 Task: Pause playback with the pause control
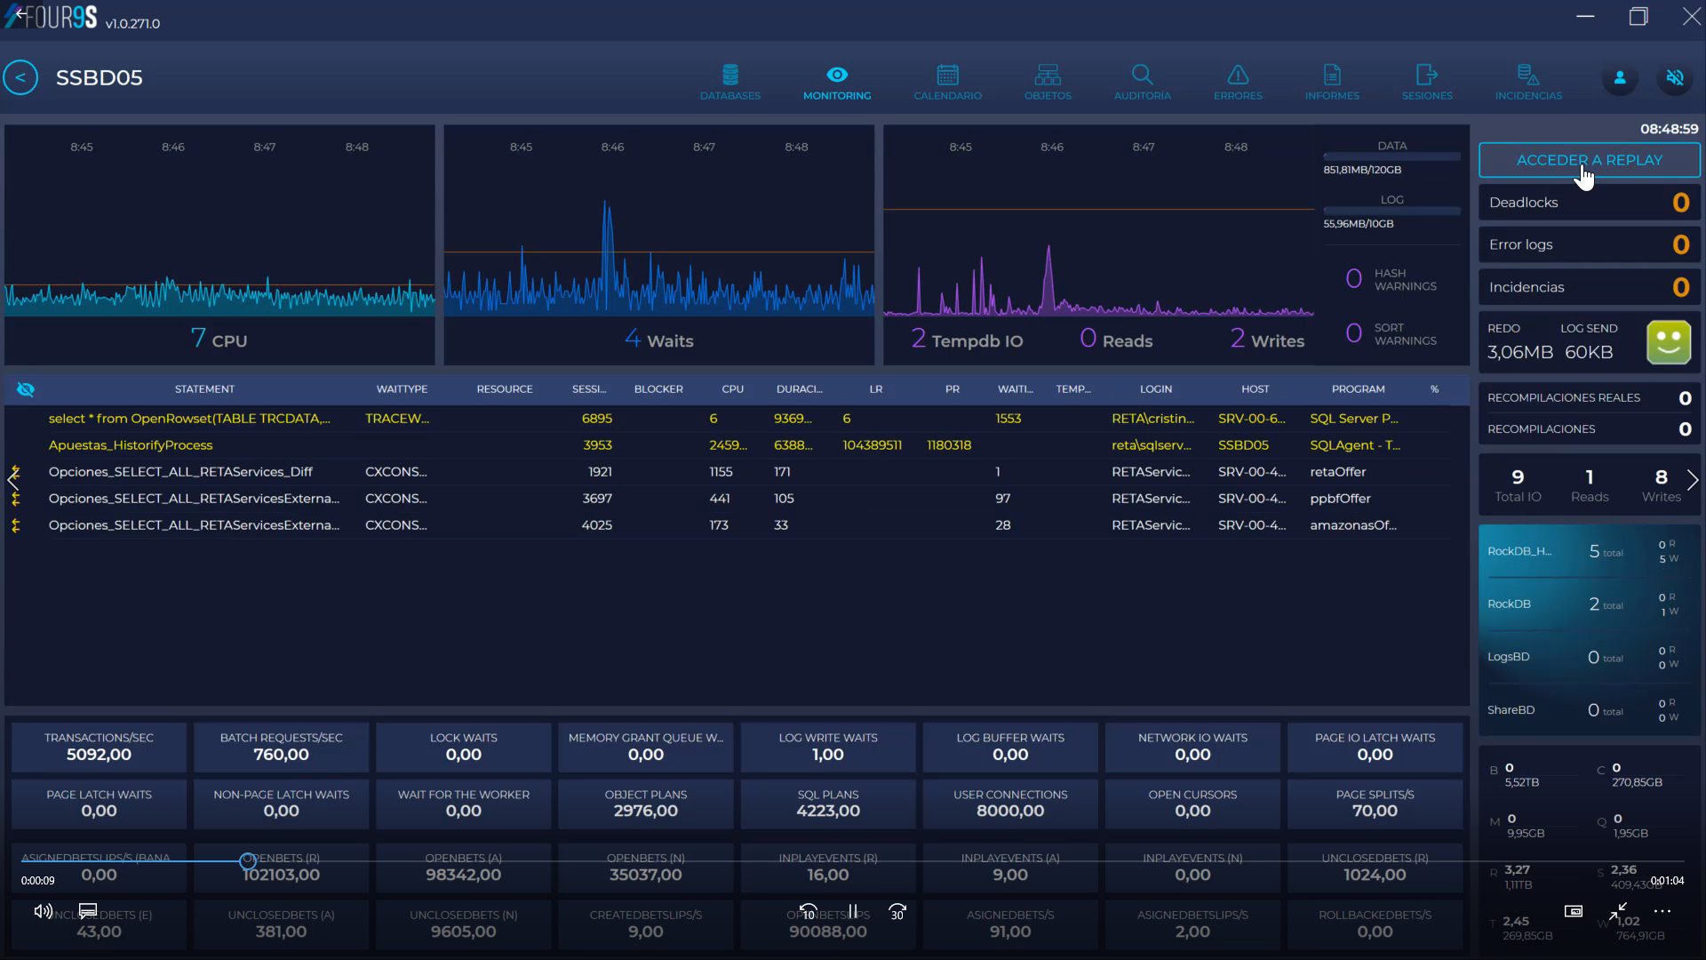(853, 911)
